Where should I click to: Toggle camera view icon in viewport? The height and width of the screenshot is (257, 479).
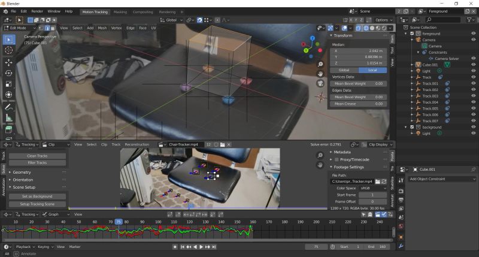320,83
